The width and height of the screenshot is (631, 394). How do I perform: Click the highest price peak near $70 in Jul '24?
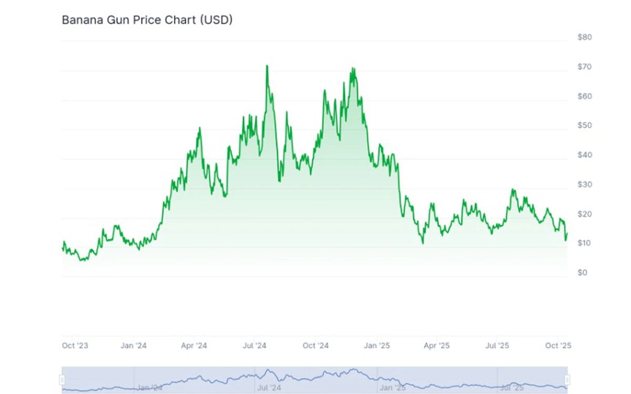[267, 66]
